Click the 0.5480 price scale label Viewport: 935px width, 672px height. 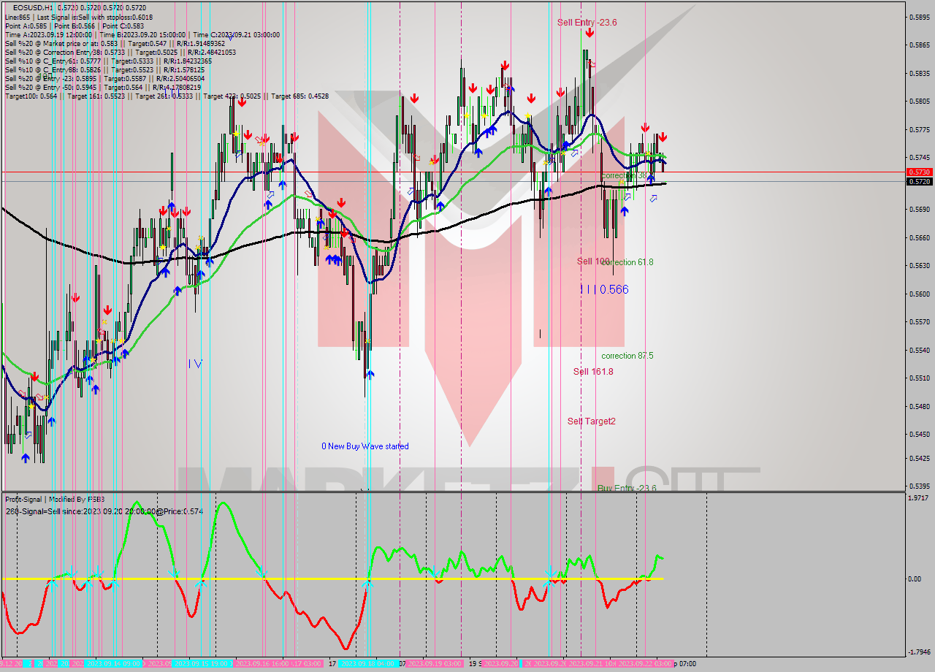click(x=919, y=406)
